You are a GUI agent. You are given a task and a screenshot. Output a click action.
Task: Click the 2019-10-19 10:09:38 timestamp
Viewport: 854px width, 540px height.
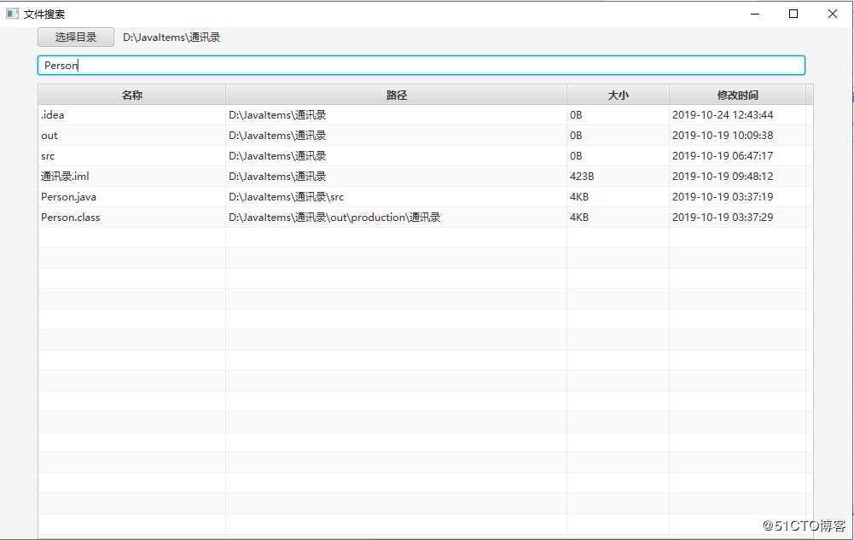click(x=723, y=136)
